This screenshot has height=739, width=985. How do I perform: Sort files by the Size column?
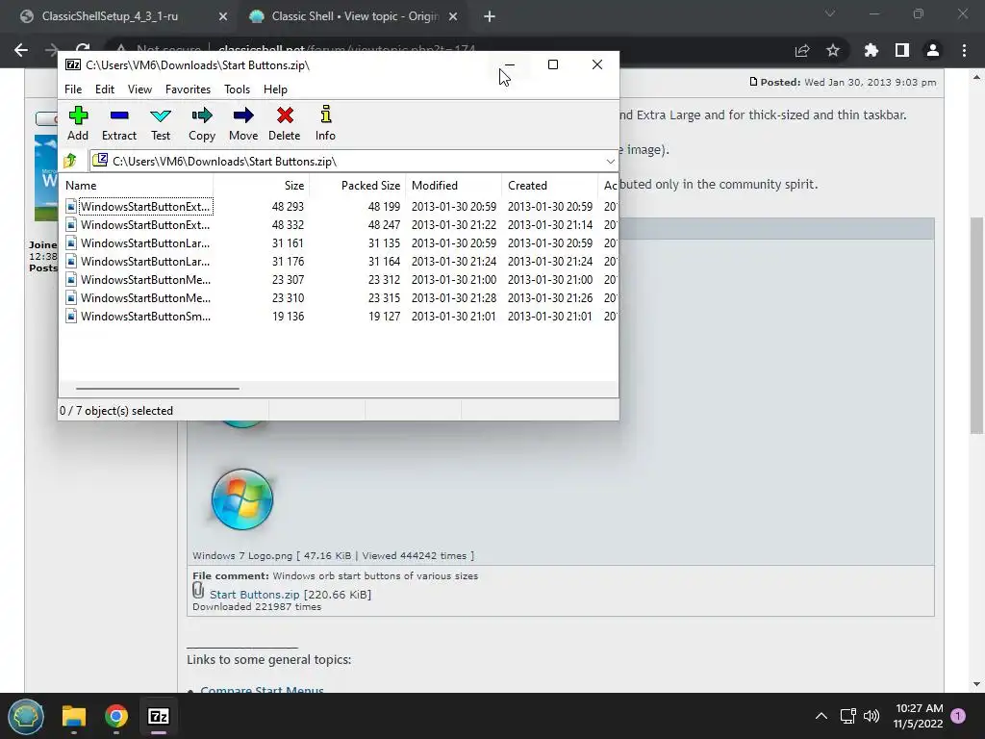point(262,186)
